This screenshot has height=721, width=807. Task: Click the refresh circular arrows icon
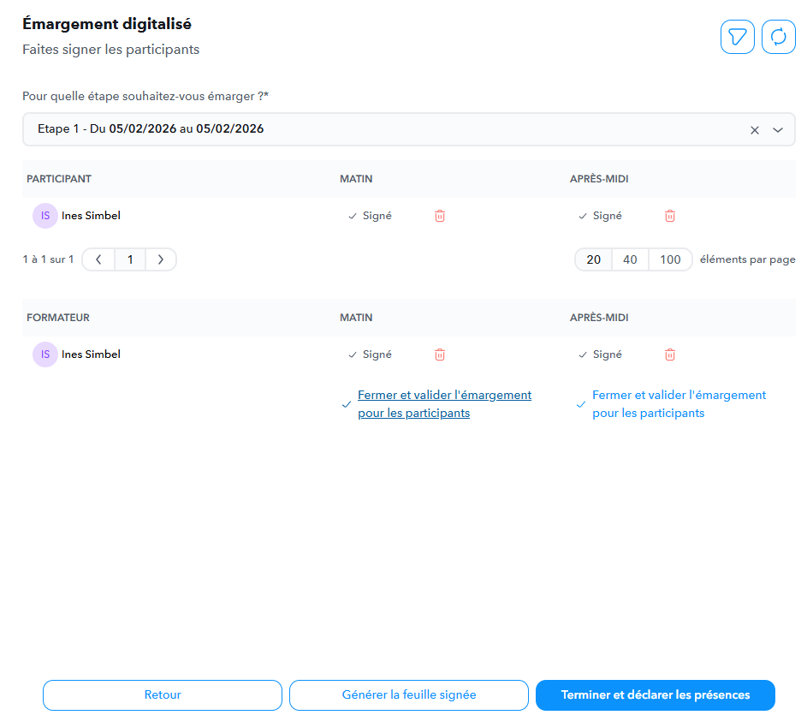click(778, 37)
